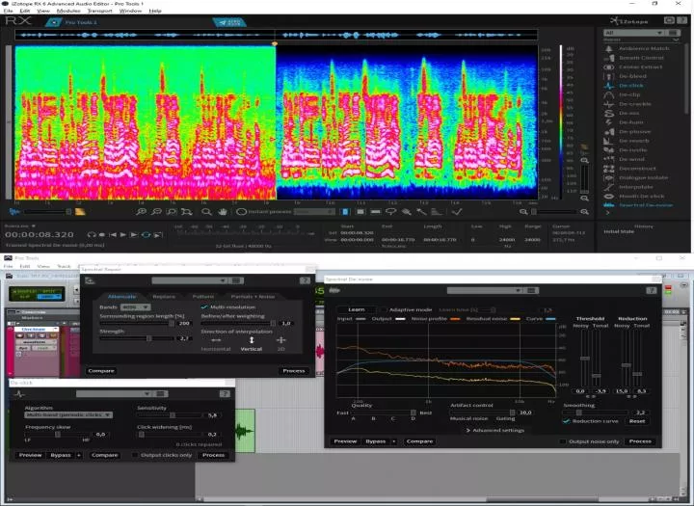The width and height of the screenshot is (694, 506).
Task: Select the time selection tool
Action: click(345, 212)
